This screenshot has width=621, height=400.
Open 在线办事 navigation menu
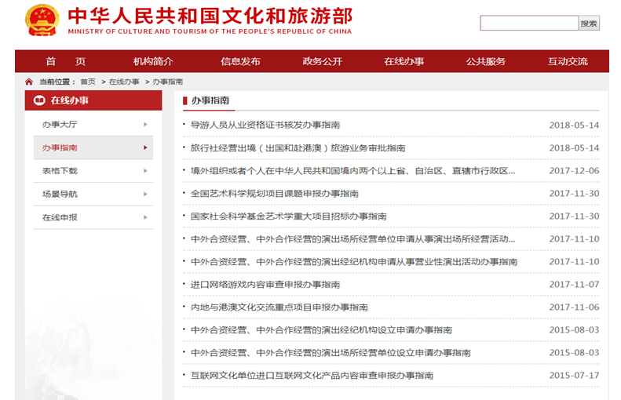point(404,61)
